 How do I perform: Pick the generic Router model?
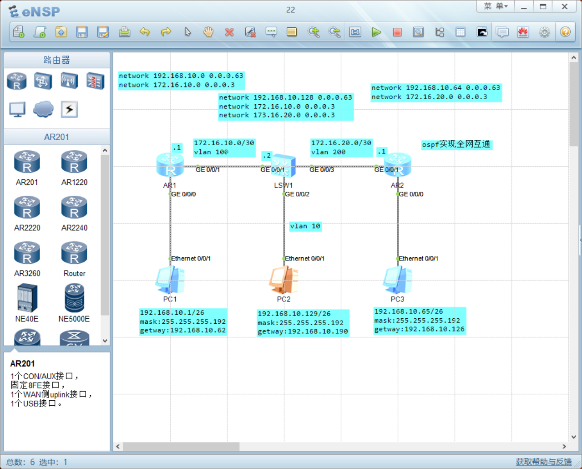coord(74,259)
